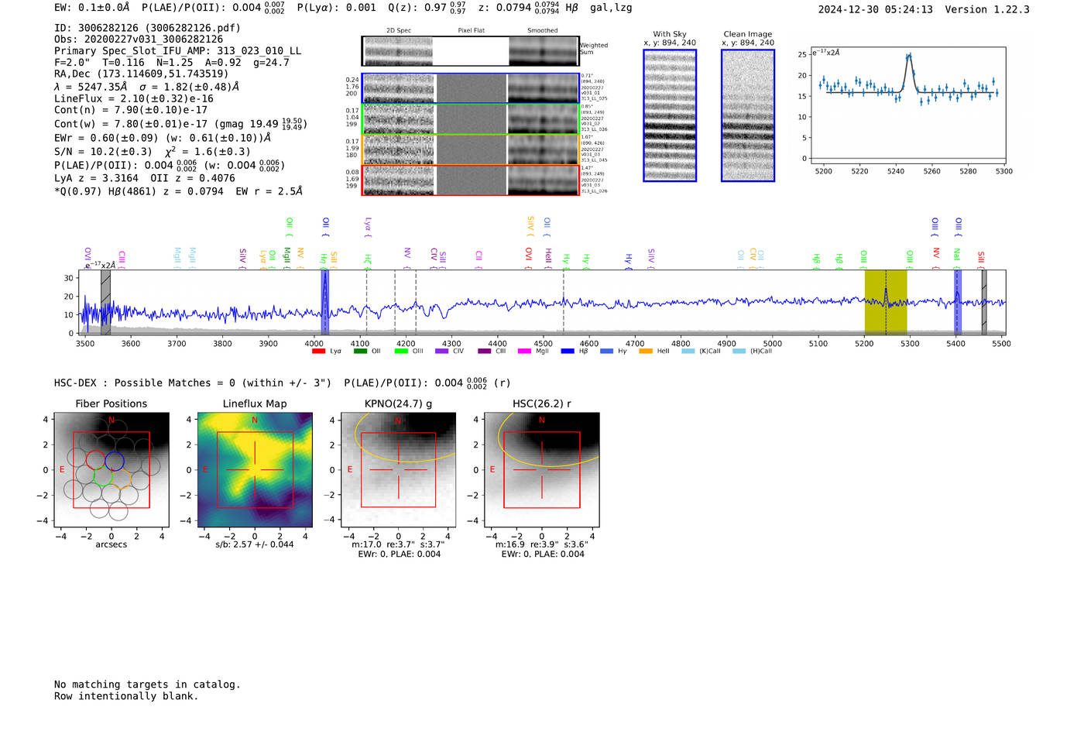
Task: Click the timestamp 2024-12-30 05:24:13
Action: pyautogui.click(x=876, y=9)
